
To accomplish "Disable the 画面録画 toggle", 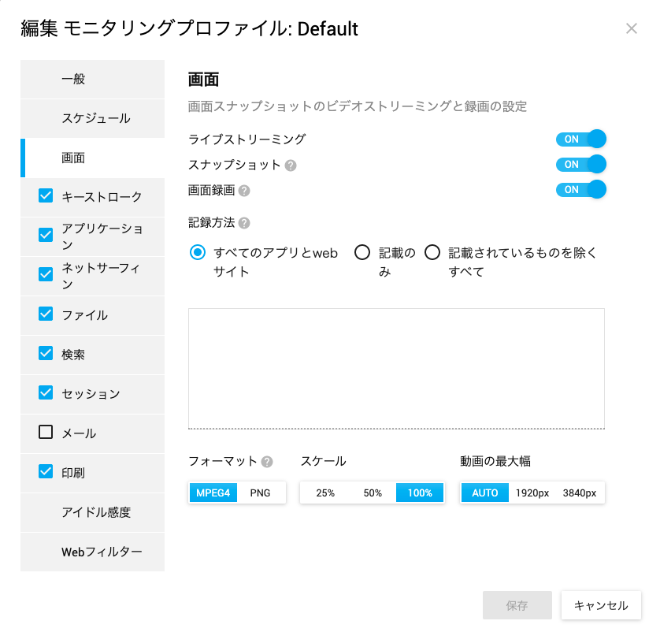I will click(x=581, y=189).
